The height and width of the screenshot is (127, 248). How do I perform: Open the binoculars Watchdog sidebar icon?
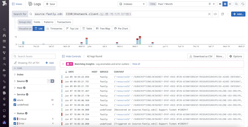point(4,35)
